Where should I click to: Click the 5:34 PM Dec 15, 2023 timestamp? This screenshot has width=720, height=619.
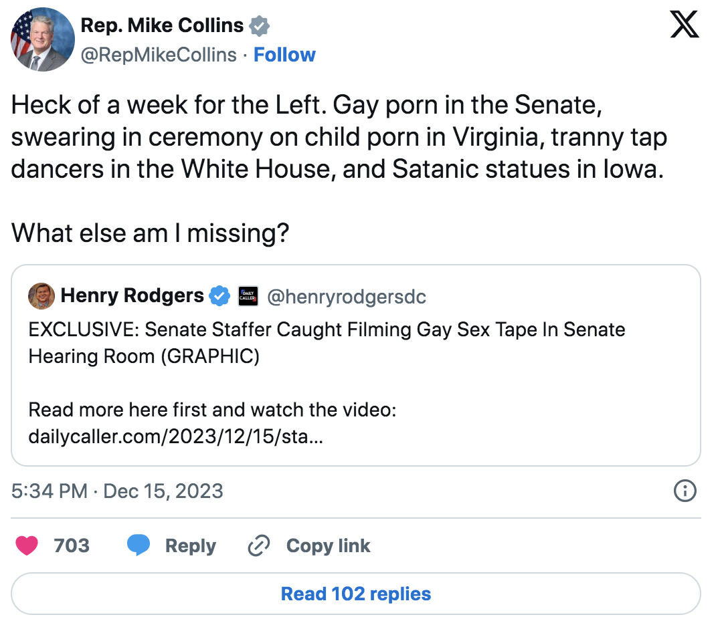117,491
